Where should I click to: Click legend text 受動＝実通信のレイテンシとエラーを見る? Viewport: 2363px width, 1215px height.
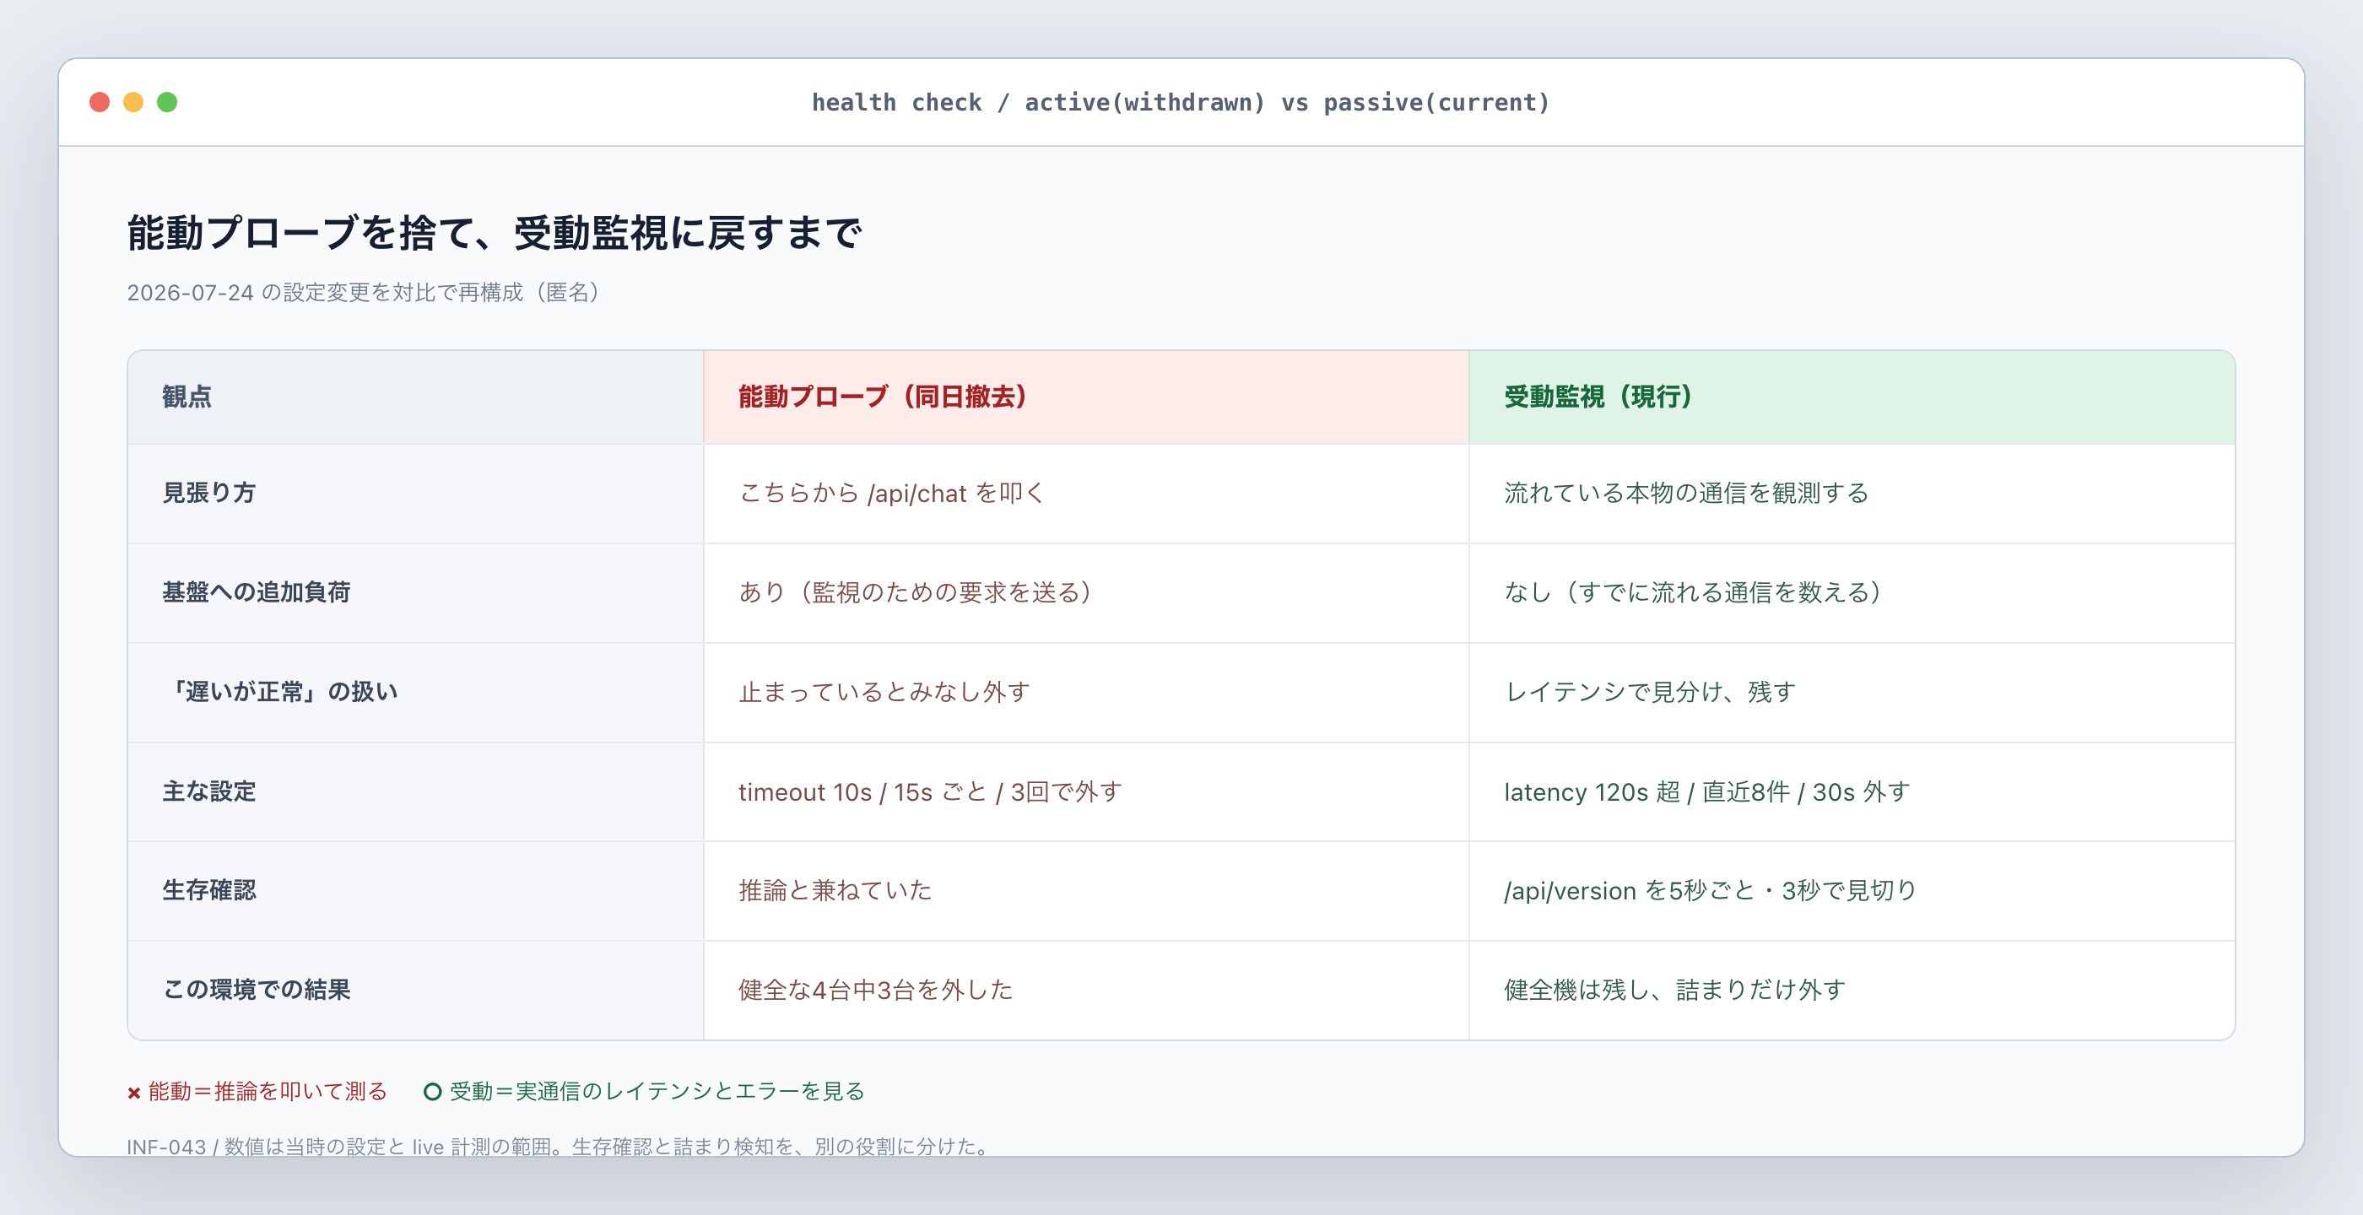(657, 1091)
